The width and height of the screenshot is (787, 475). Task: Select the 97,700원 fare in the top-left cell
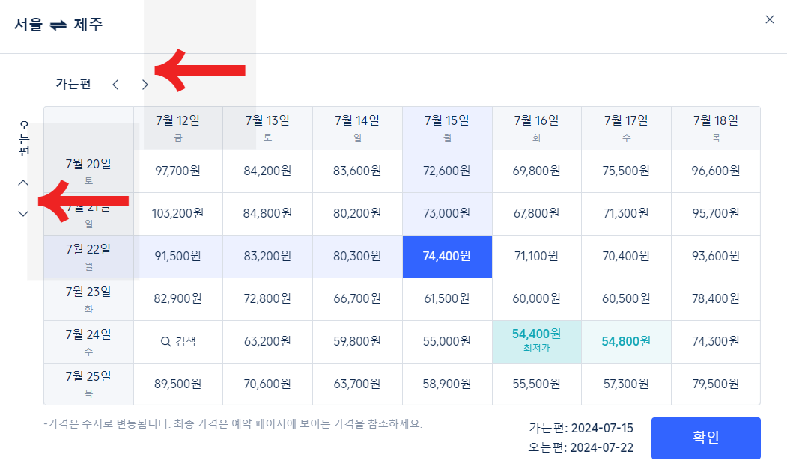(178, 171)
